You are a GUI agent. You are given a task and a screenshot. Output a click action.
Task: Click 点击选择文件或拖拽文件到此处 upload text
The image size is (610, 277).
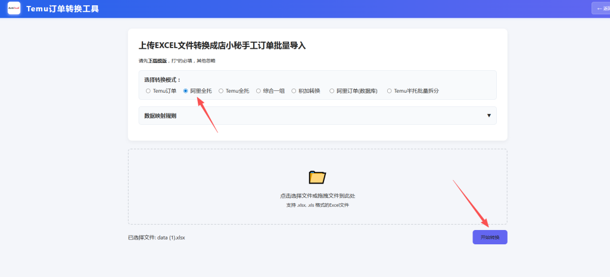point(318,196)
